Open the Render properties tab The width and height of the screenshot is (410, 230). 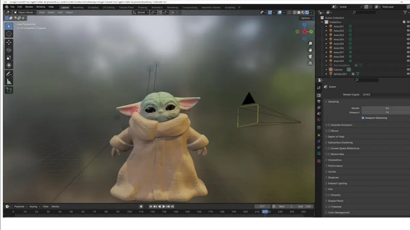tap(319, 95)
